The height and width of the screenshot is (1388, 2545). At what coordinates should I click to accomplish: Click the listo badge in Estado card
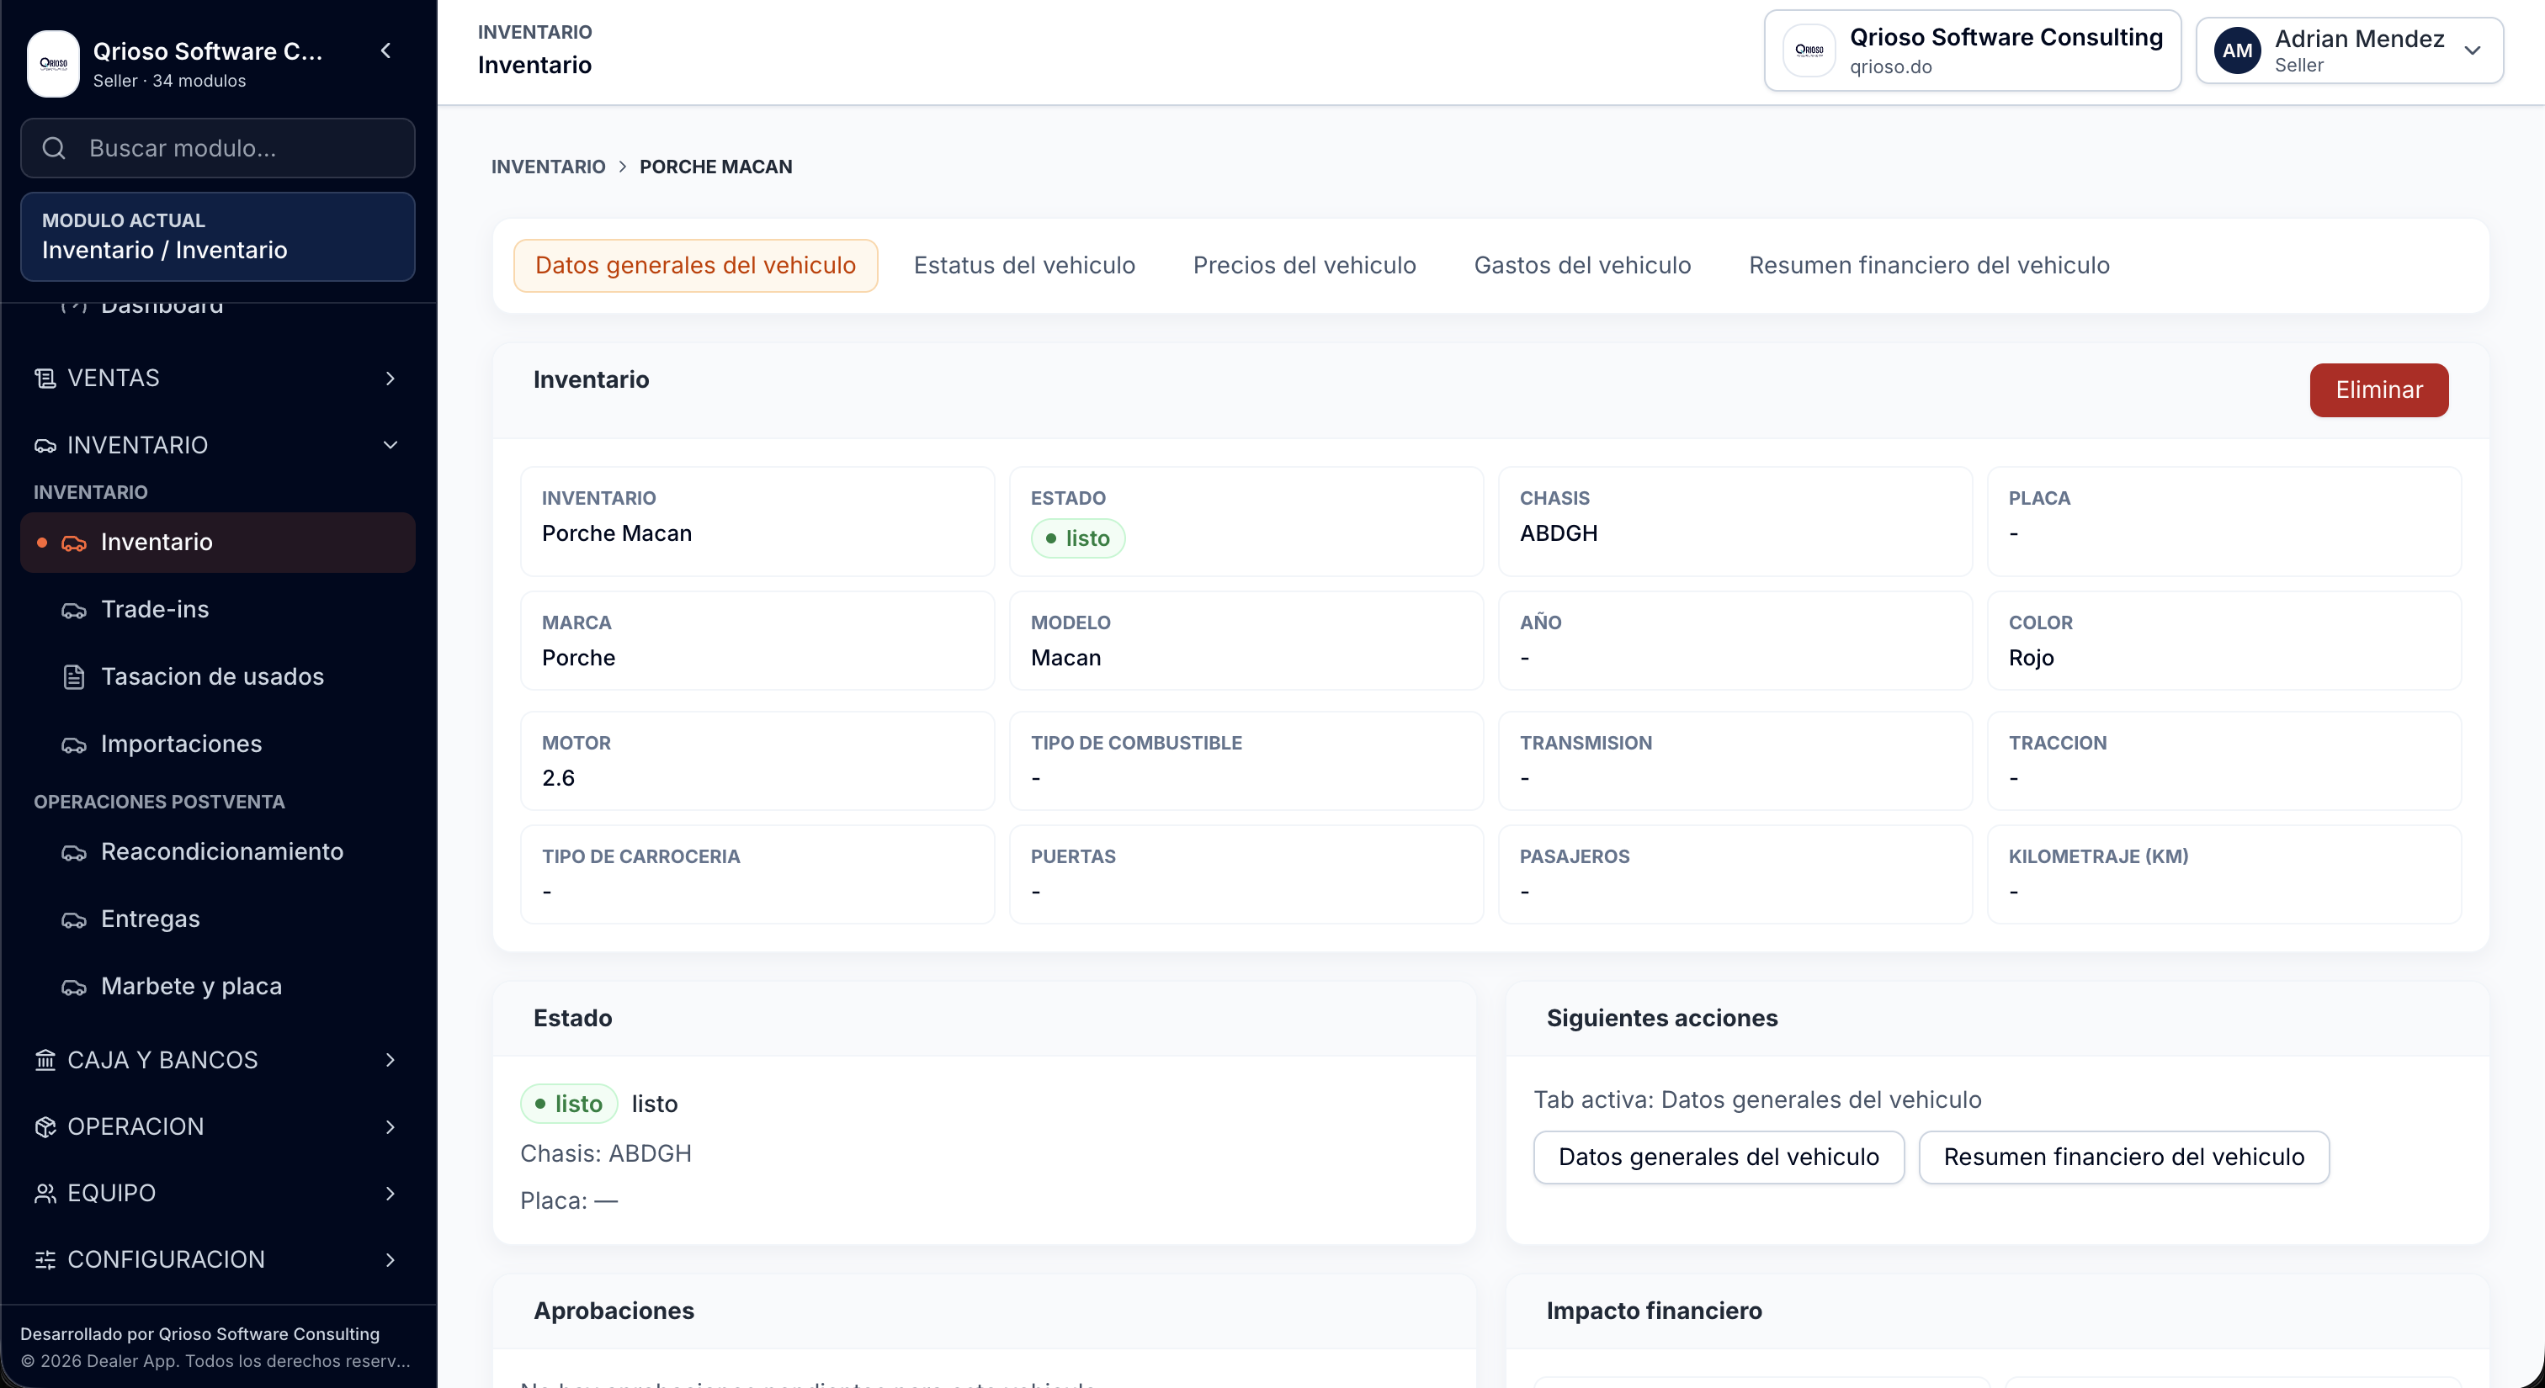click(x=569, y=1104)
